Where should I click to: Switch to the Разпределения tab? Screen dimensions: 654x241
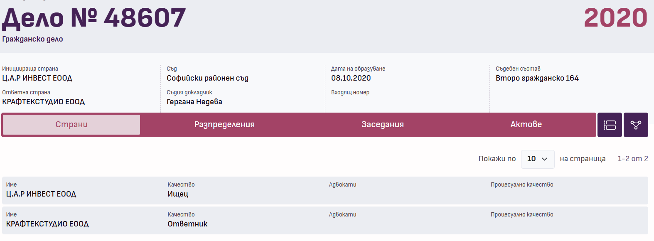[x=224, y=125]
